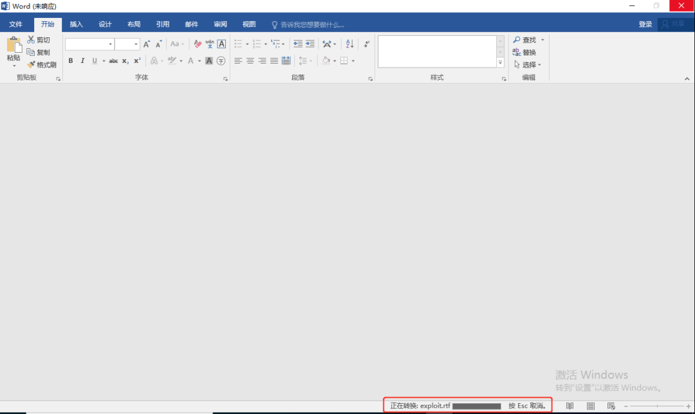Click the zoom slider in status bar
Screen dimensions: 695x414
tap(656, 406)
